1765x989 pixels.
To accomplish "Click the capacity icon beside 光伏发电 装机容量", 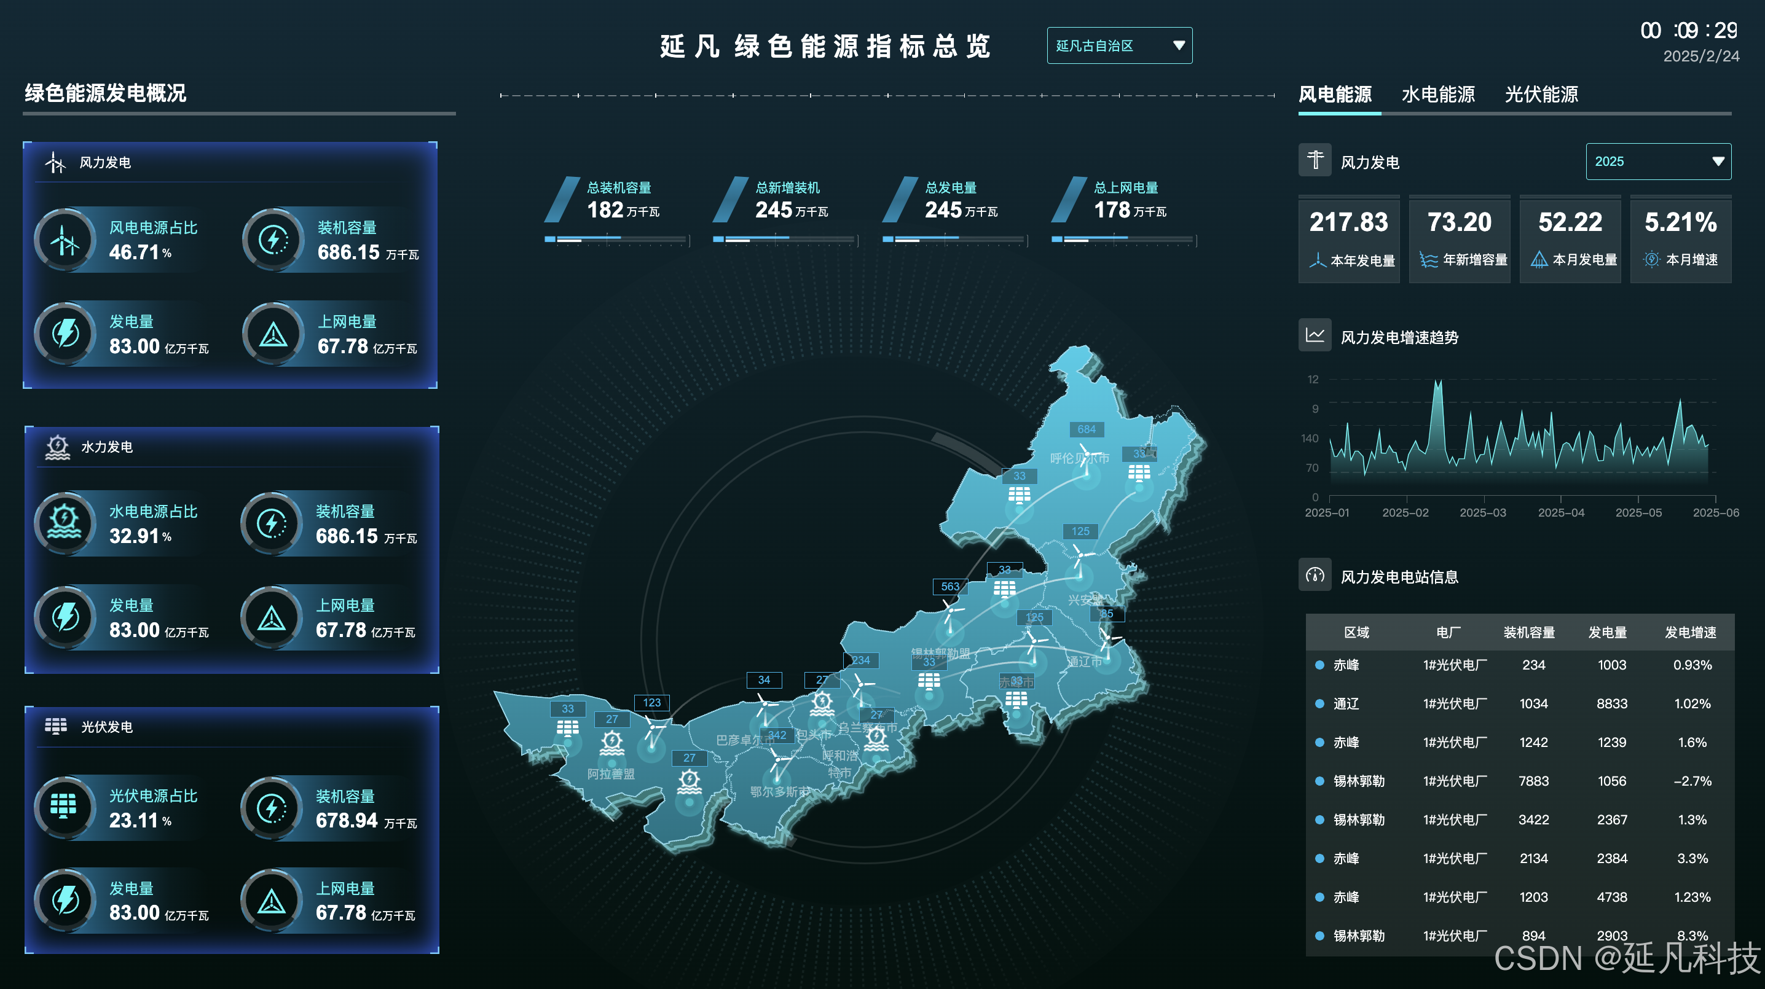I will click(272, 808).
